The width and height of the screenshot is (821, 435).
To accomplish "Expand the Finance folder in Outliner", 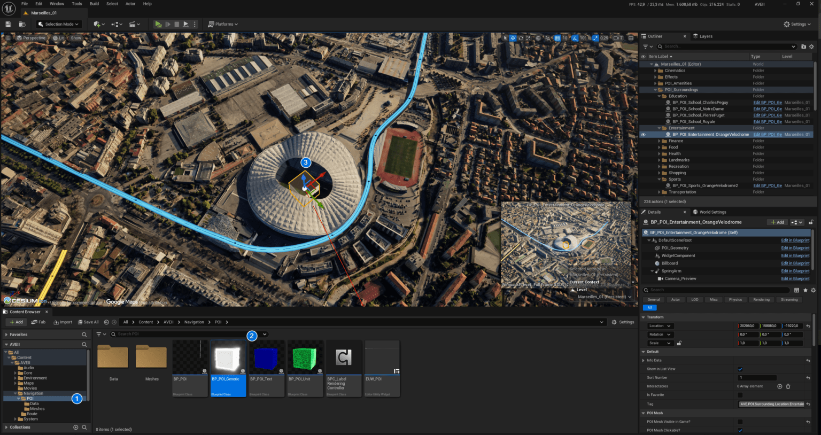I will [659, 141].
